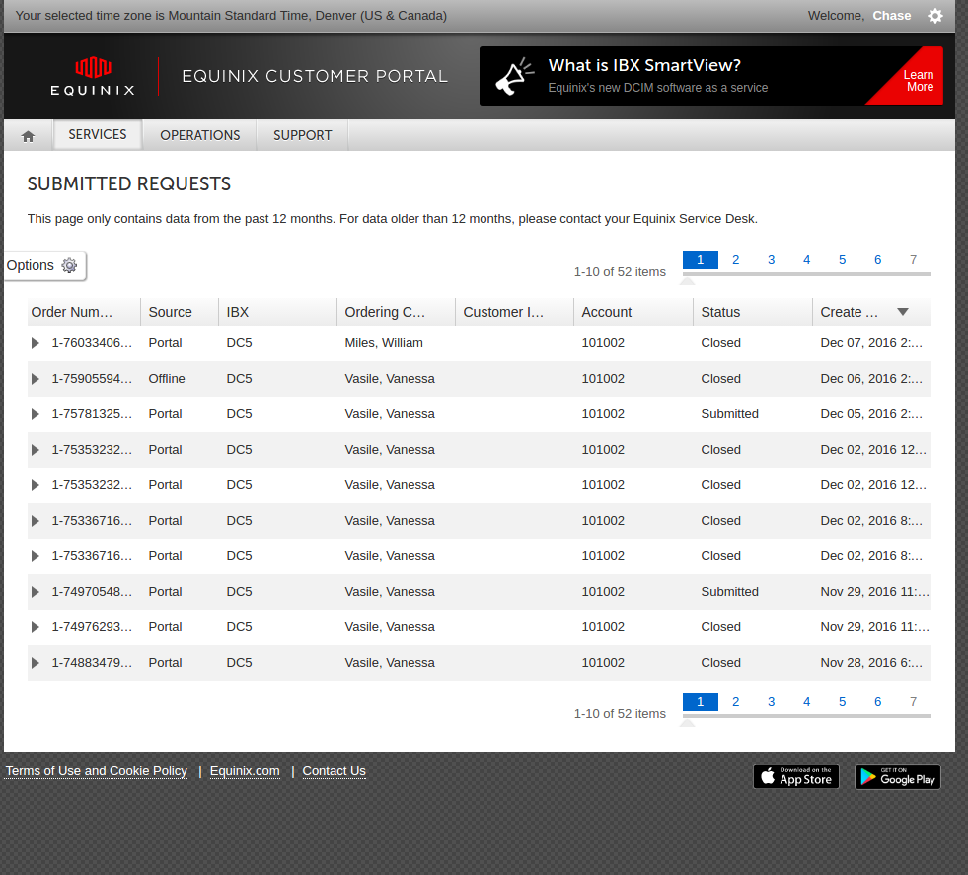The height and width of the screenshot is (875, 968).
Task: Open the App Store download badge
Action: (795, 776)
